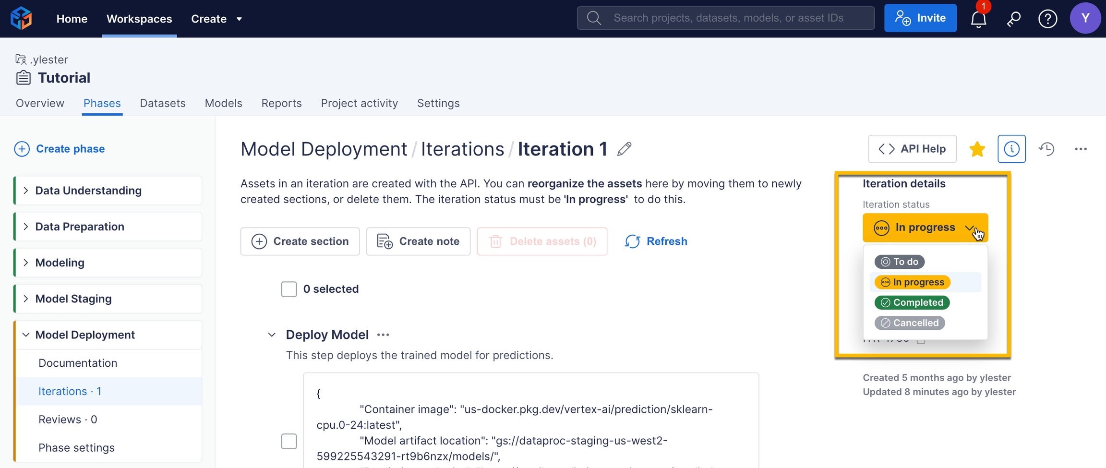Open the more options ellipsis at top right
The image size is (1106, 468).
click(1081, 149)
